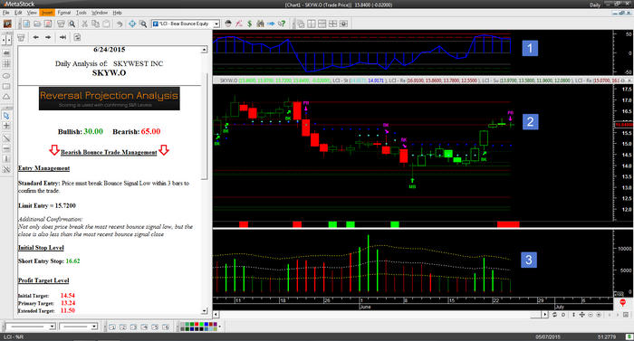Select the trendline drawing tool in sidebar
Viewport: 634px width, 341px height.
[6, 138]
